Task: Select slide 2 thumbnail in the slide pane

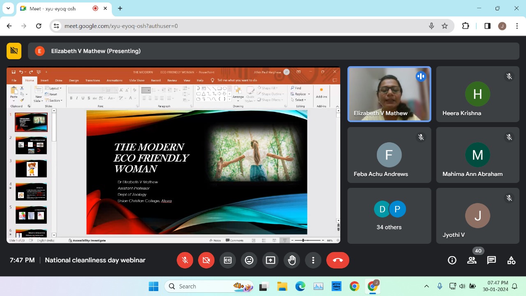Action: click(x=31, y=146)
